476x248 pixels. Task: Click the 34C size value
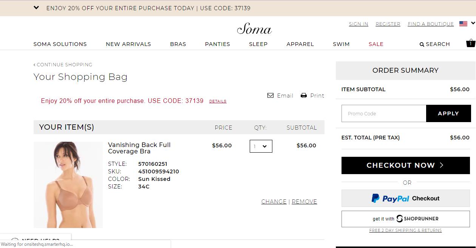coord(144,187)
